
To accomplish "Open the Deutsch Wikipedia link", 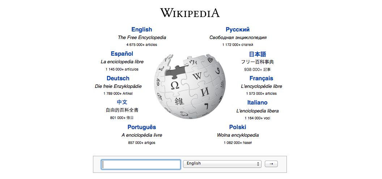I will [x=118, y=78].
